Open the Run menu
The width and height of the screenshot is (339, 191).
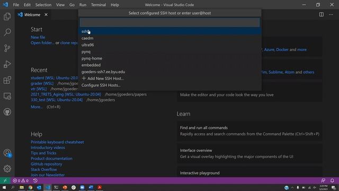pyautogui.click(x=83, y=5)
